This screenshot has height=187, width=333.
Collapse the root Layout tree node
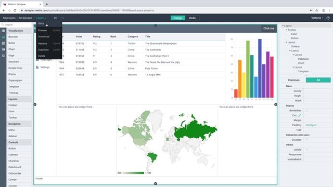(x=283, y=25)
